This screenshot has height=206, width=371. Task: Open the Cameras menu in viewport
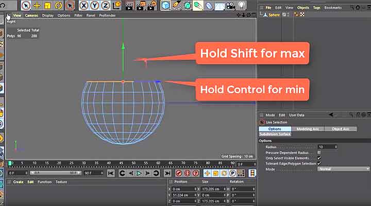(x=32, y=15)
